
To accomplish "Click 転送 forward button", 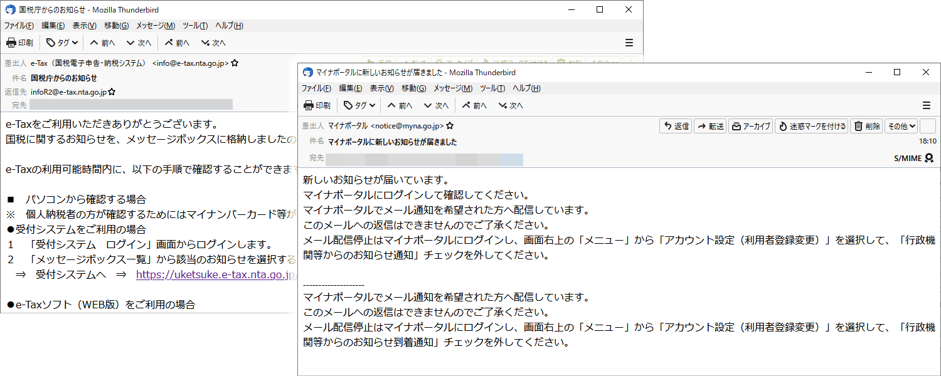I will click(710, 126).
